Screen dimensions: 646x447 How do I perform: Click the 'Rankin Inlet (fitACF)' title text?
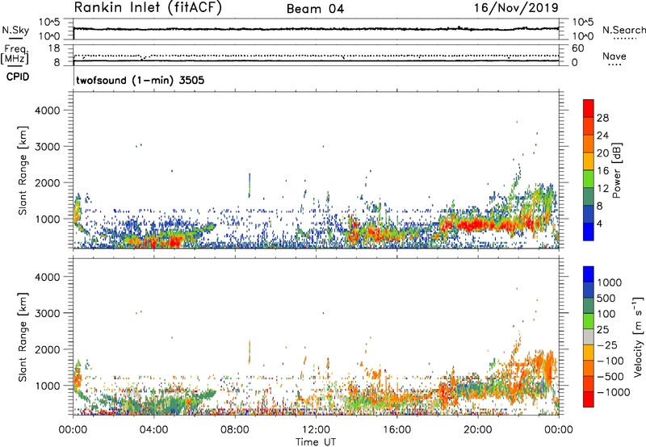tap(148, 8)
